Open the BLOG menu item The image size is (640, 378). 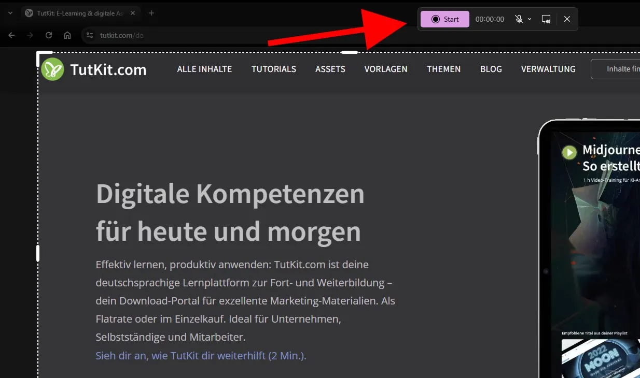coord(491,69)
